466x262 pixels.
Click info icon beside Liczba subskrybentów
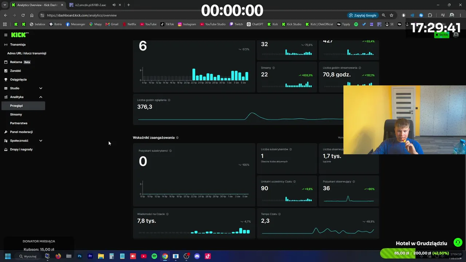(x=291, y=149)
